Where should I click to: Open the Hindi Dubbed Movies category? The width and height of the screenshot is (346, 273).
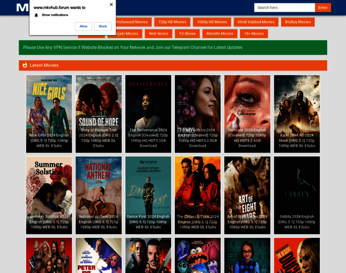coord(256,22)
